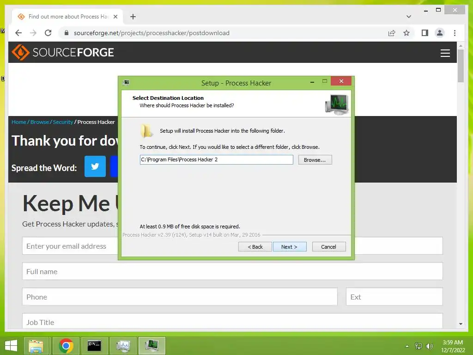The image size is (473, 355).
Task: Toggle the Chrome side panel
Action: coord(425,33)
